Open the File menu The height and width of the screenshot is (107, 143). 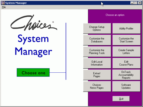[4, 7]
